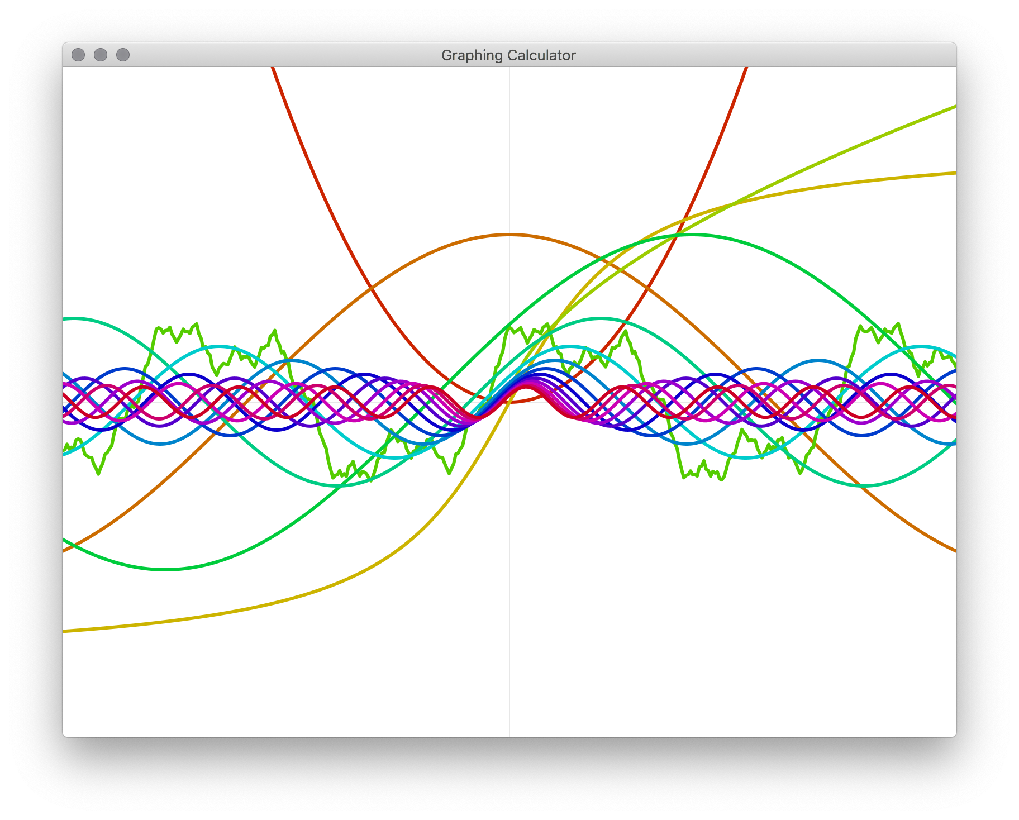Click the origin where curves converge

click(x=509, y=403)
